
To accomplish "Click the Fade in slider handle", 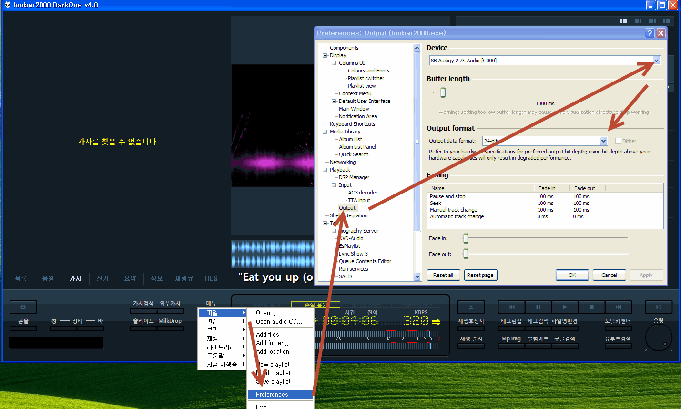I will [466, 238].
